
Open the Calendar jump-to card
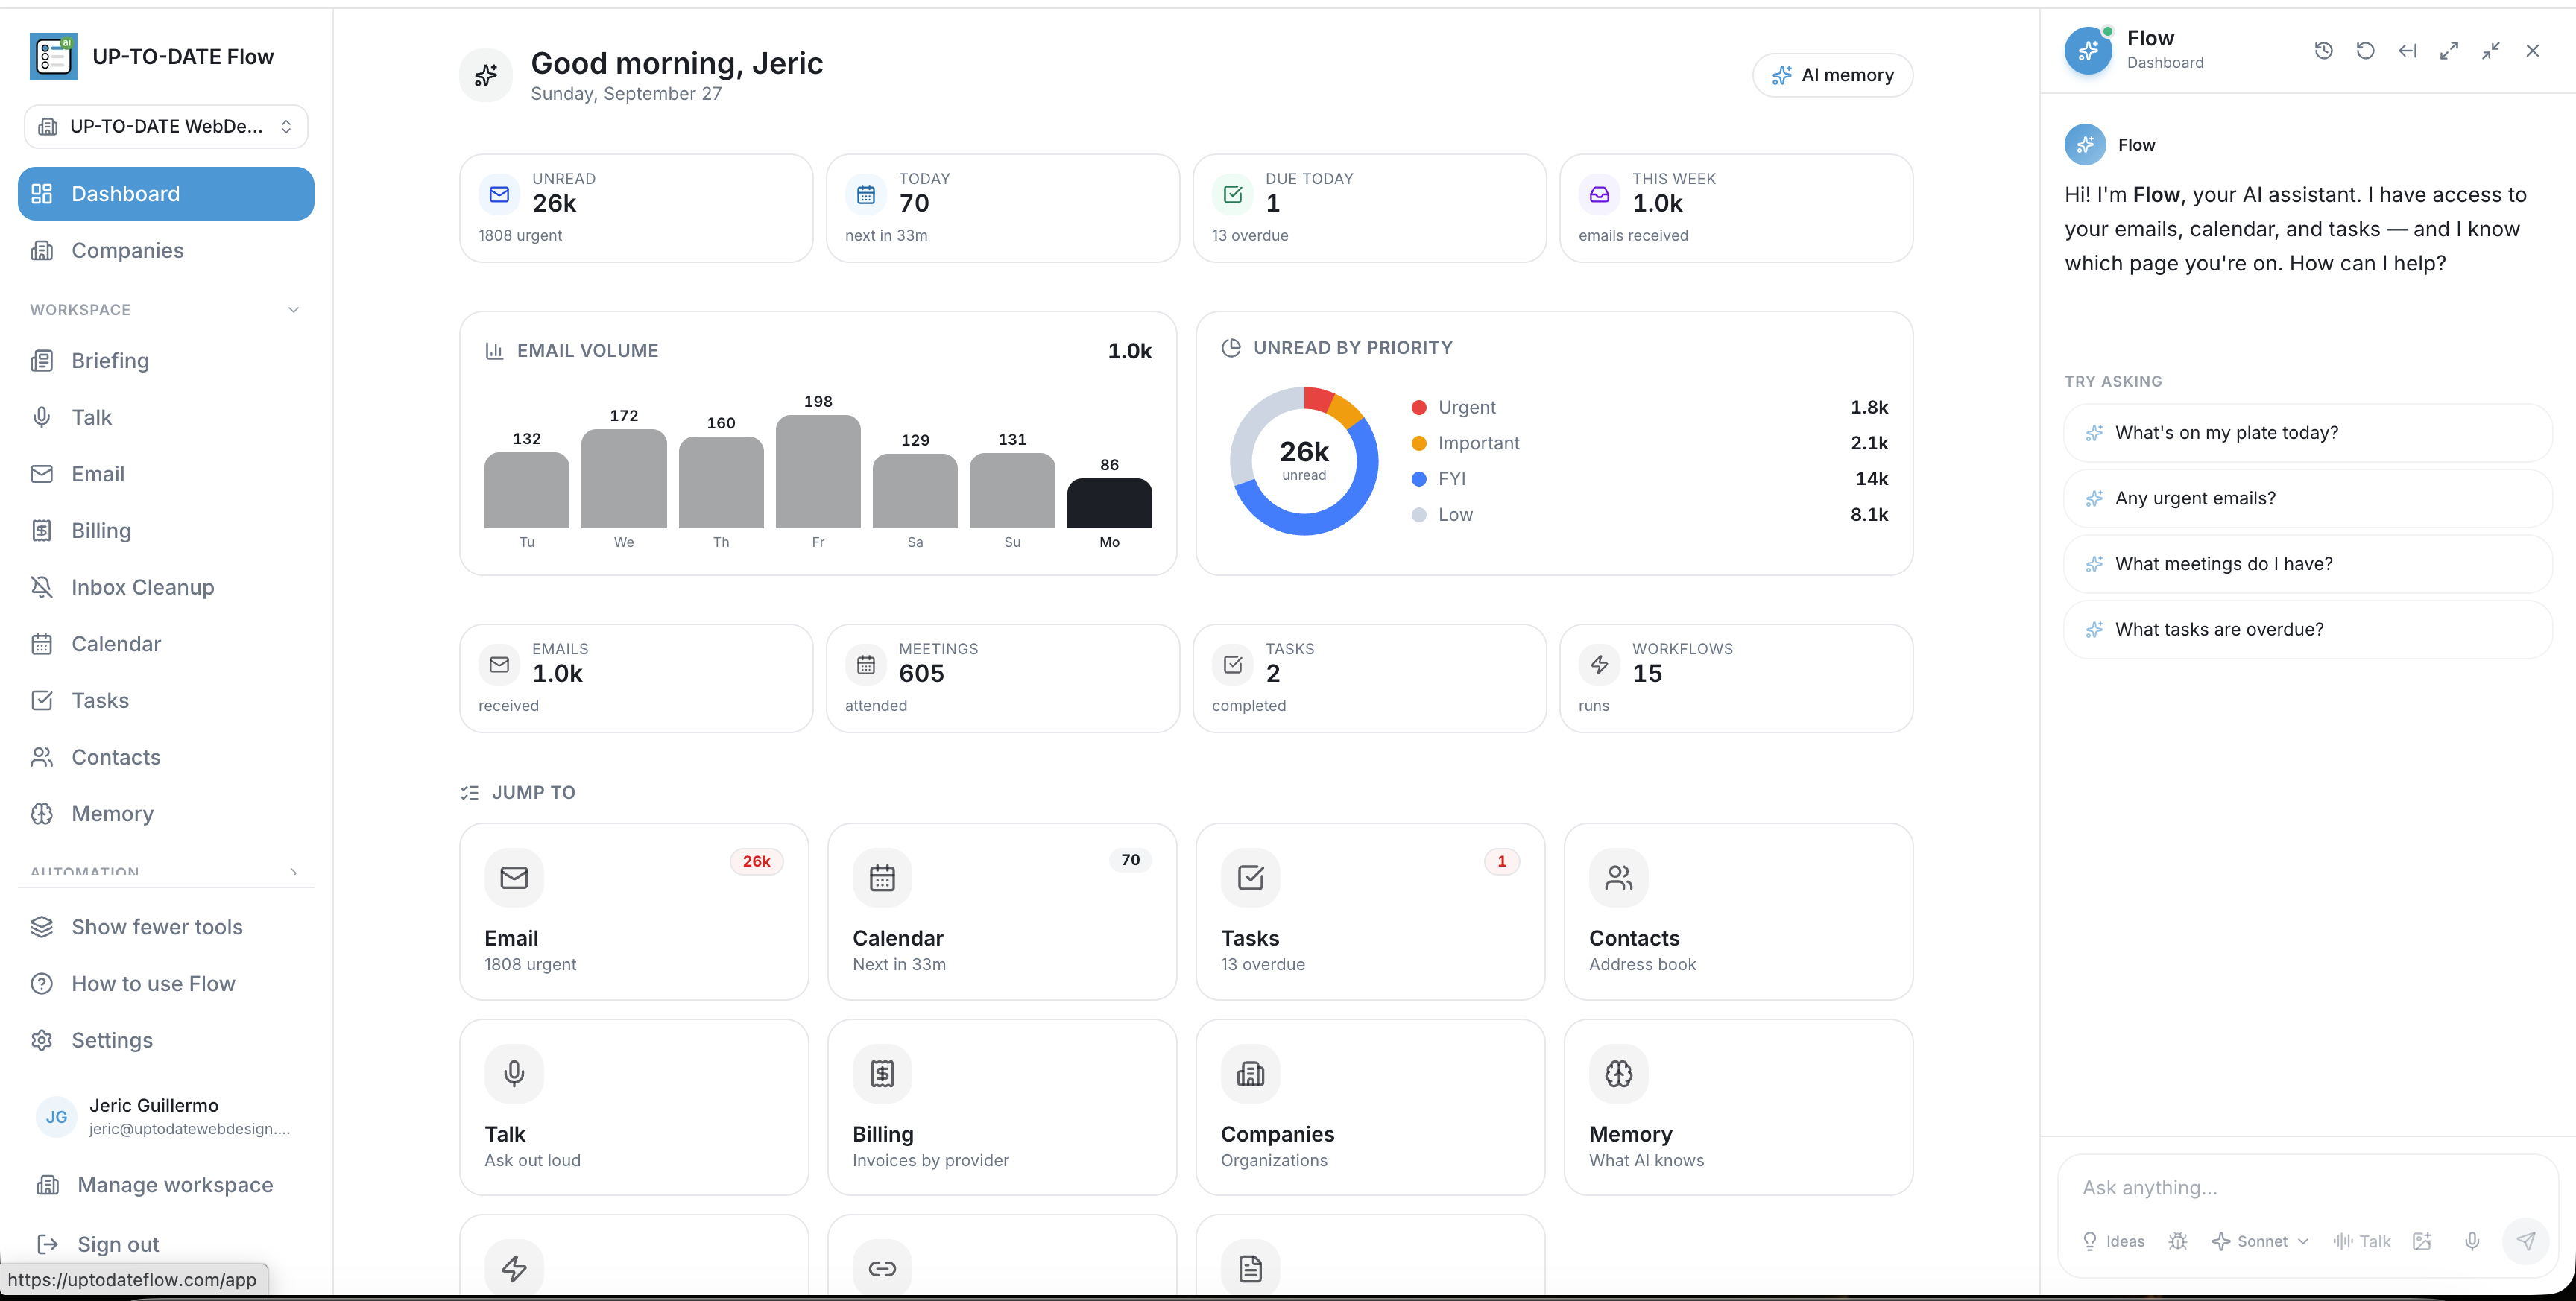tap(1001, 911)
